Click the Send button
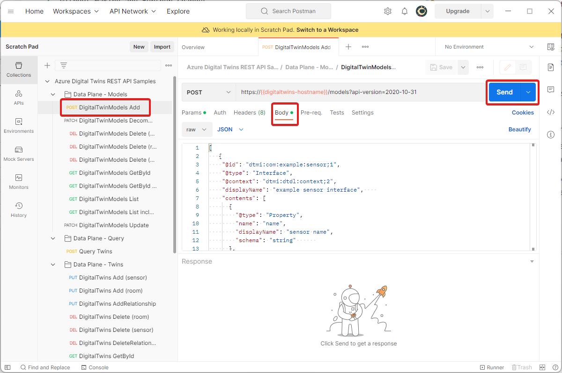This screenshot has width=562, height=373. (x=504, y=92)
